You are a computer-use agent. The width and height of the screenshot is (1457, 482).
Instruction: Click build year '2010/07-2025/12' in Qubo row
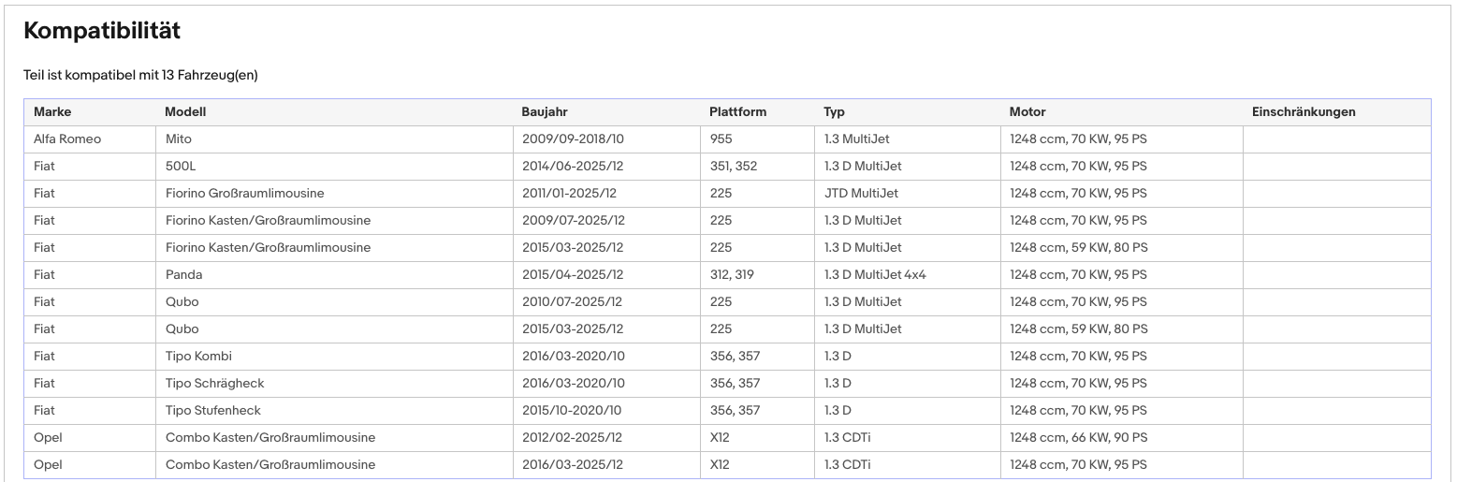pyautogui.click(x=572, y=301)
